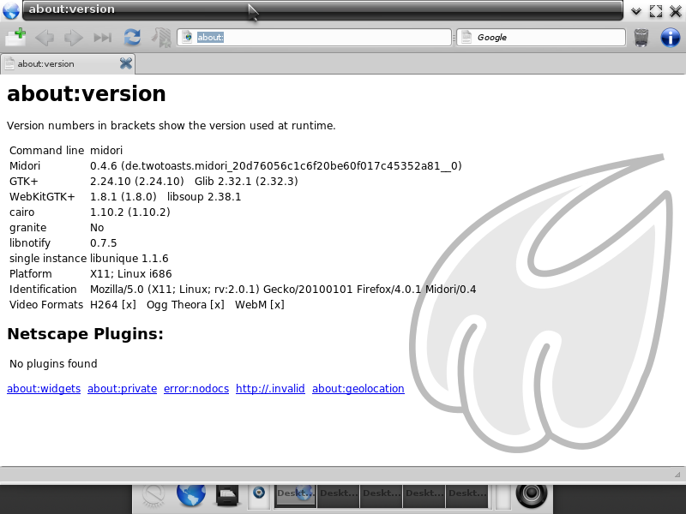Open a new tab with the plus icon
This screenshot has width=686, height=514.
coord(15,37)
